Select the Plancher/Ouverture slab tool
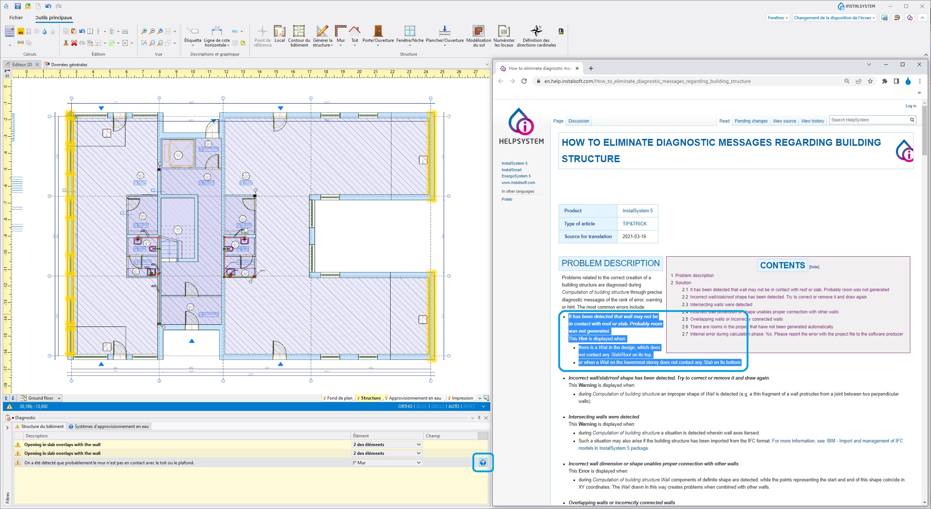Image resolution: width=931 pixels, height=509 pixels. pyautogui.click(x=445, y=35)
